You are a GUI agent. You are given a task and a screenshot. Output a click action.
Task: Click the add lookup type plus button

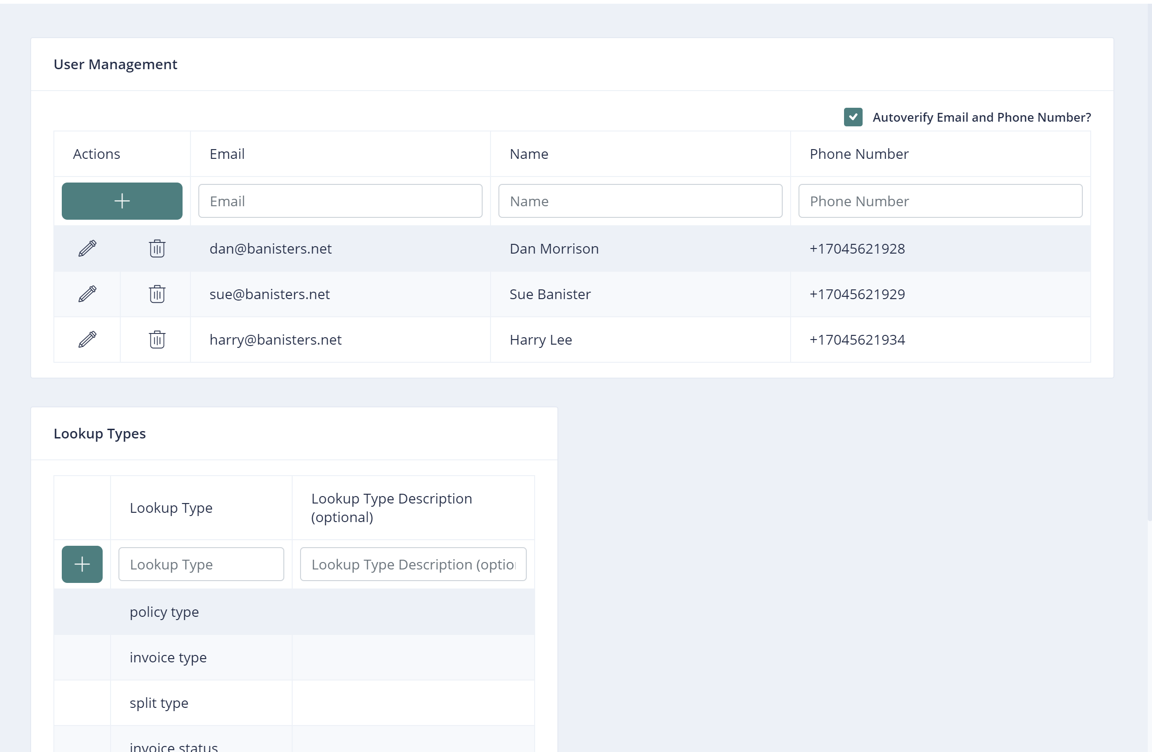(x=82, y=564)
